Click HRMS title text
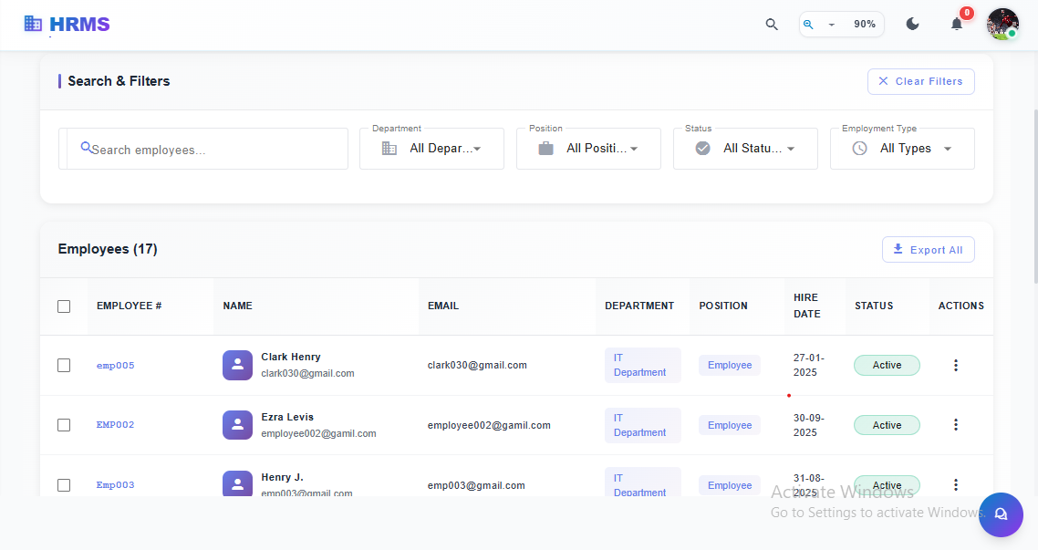 [x=79, y=25]
